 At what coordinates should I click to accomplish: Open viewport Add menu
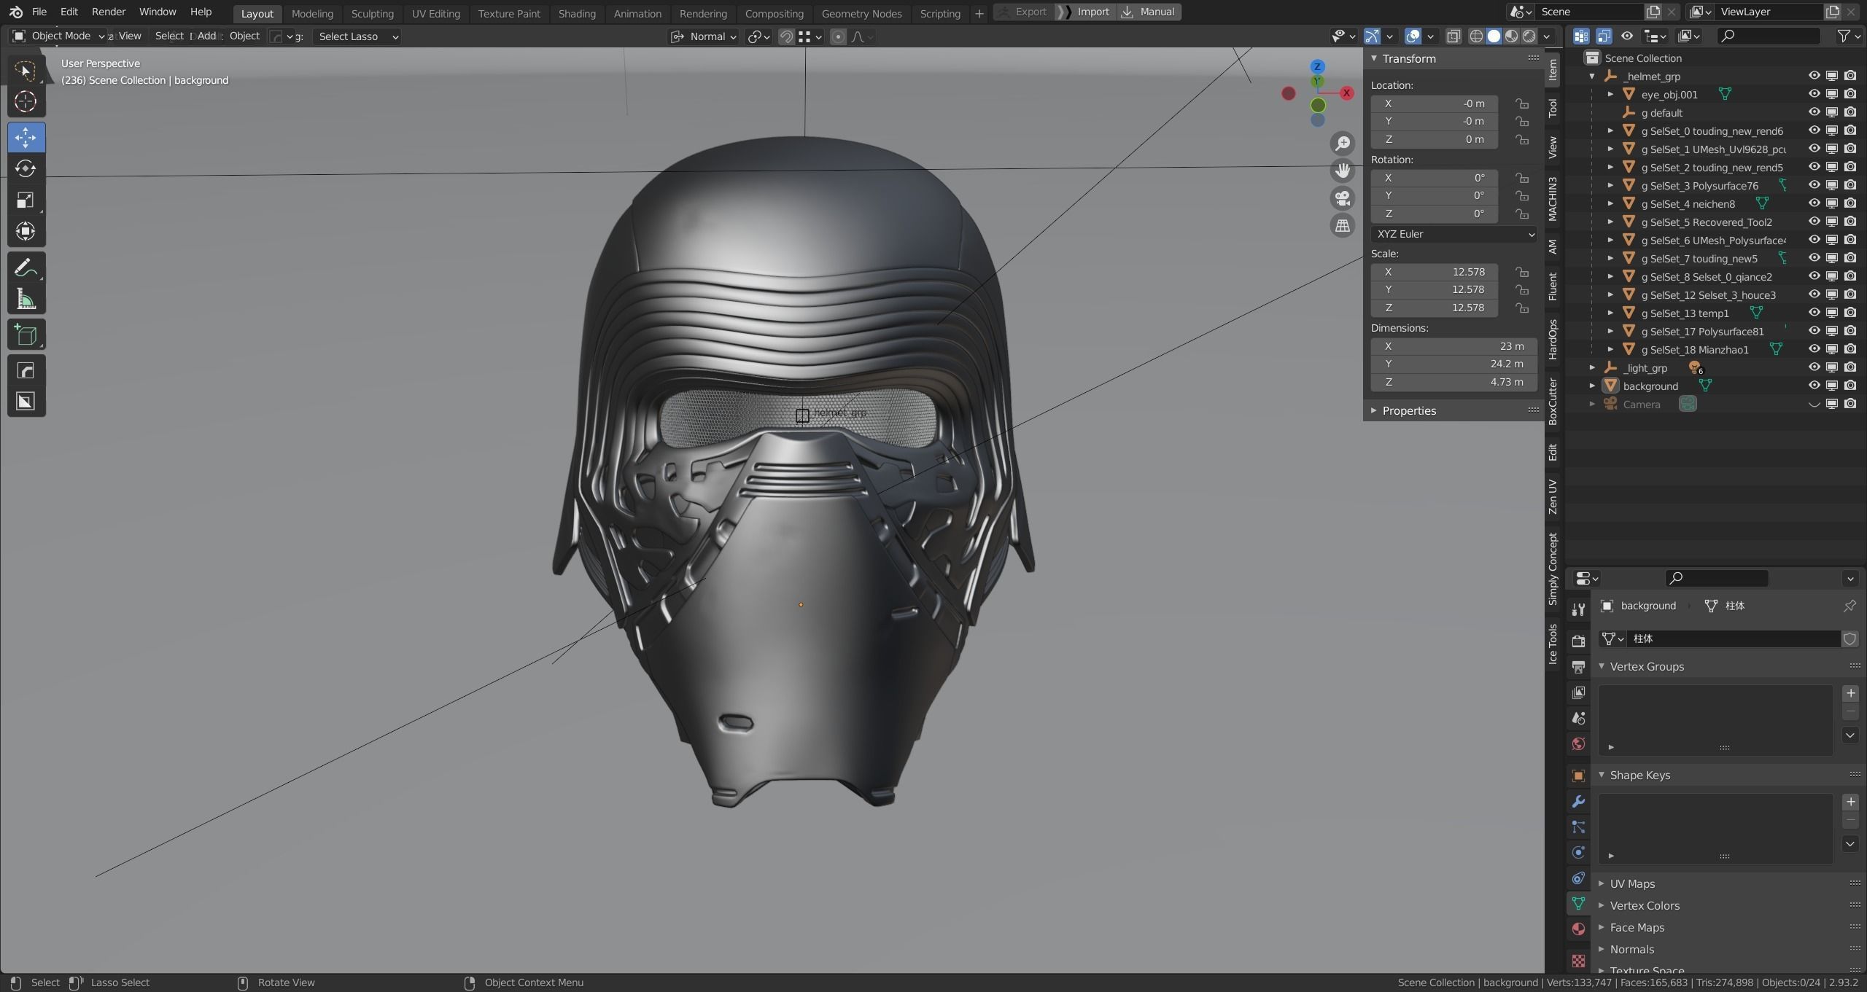[206, 36]
